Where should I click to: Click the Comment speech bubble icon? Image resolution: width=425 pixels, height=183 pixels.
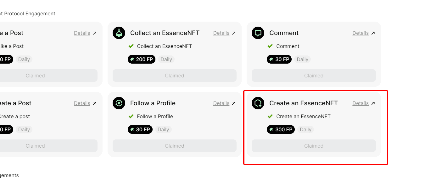click(258, 33)
